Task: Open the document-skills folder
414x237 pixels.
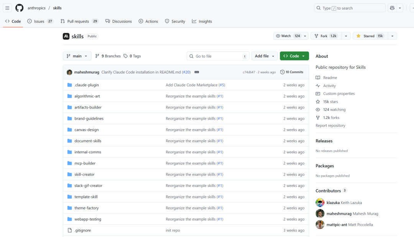Action: coord(88,141)
